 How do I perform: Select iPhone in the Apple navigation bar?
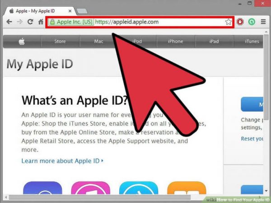pos(176,42)
